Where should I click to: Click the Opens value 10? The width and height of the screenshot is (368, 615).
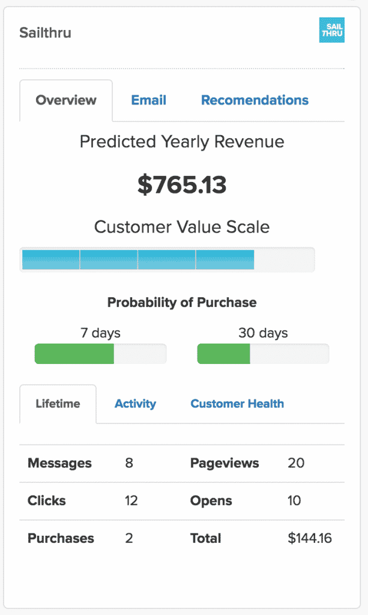(294, 500)
